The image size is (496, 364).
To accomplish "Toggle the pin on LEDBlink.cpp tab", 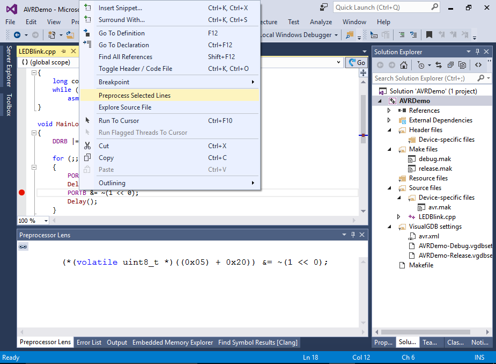I will (x=64, y=51).
